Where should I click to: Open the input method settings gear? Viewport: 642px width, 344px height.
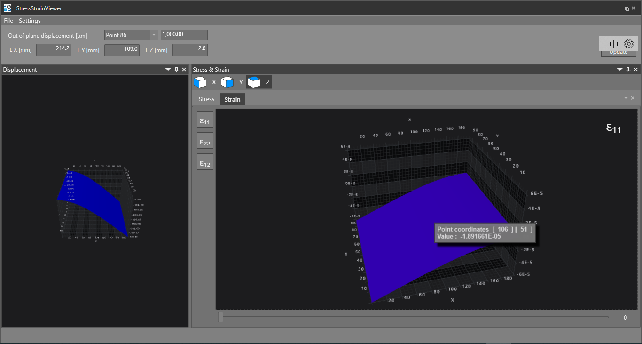tap(629, 44)
